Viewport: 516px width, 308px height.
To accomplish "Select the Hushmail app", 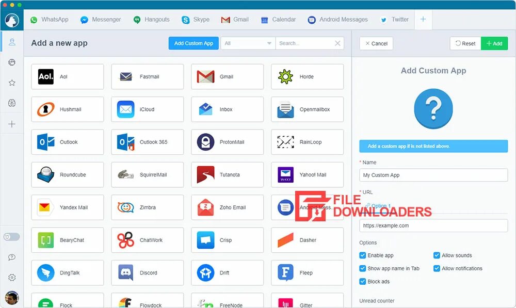I will point(68,109).
